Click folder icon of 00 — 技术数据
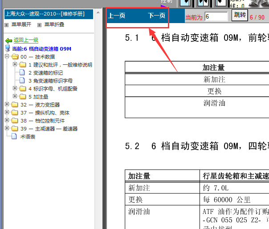This screenshot has height=229, width=269. coord(15,56)
